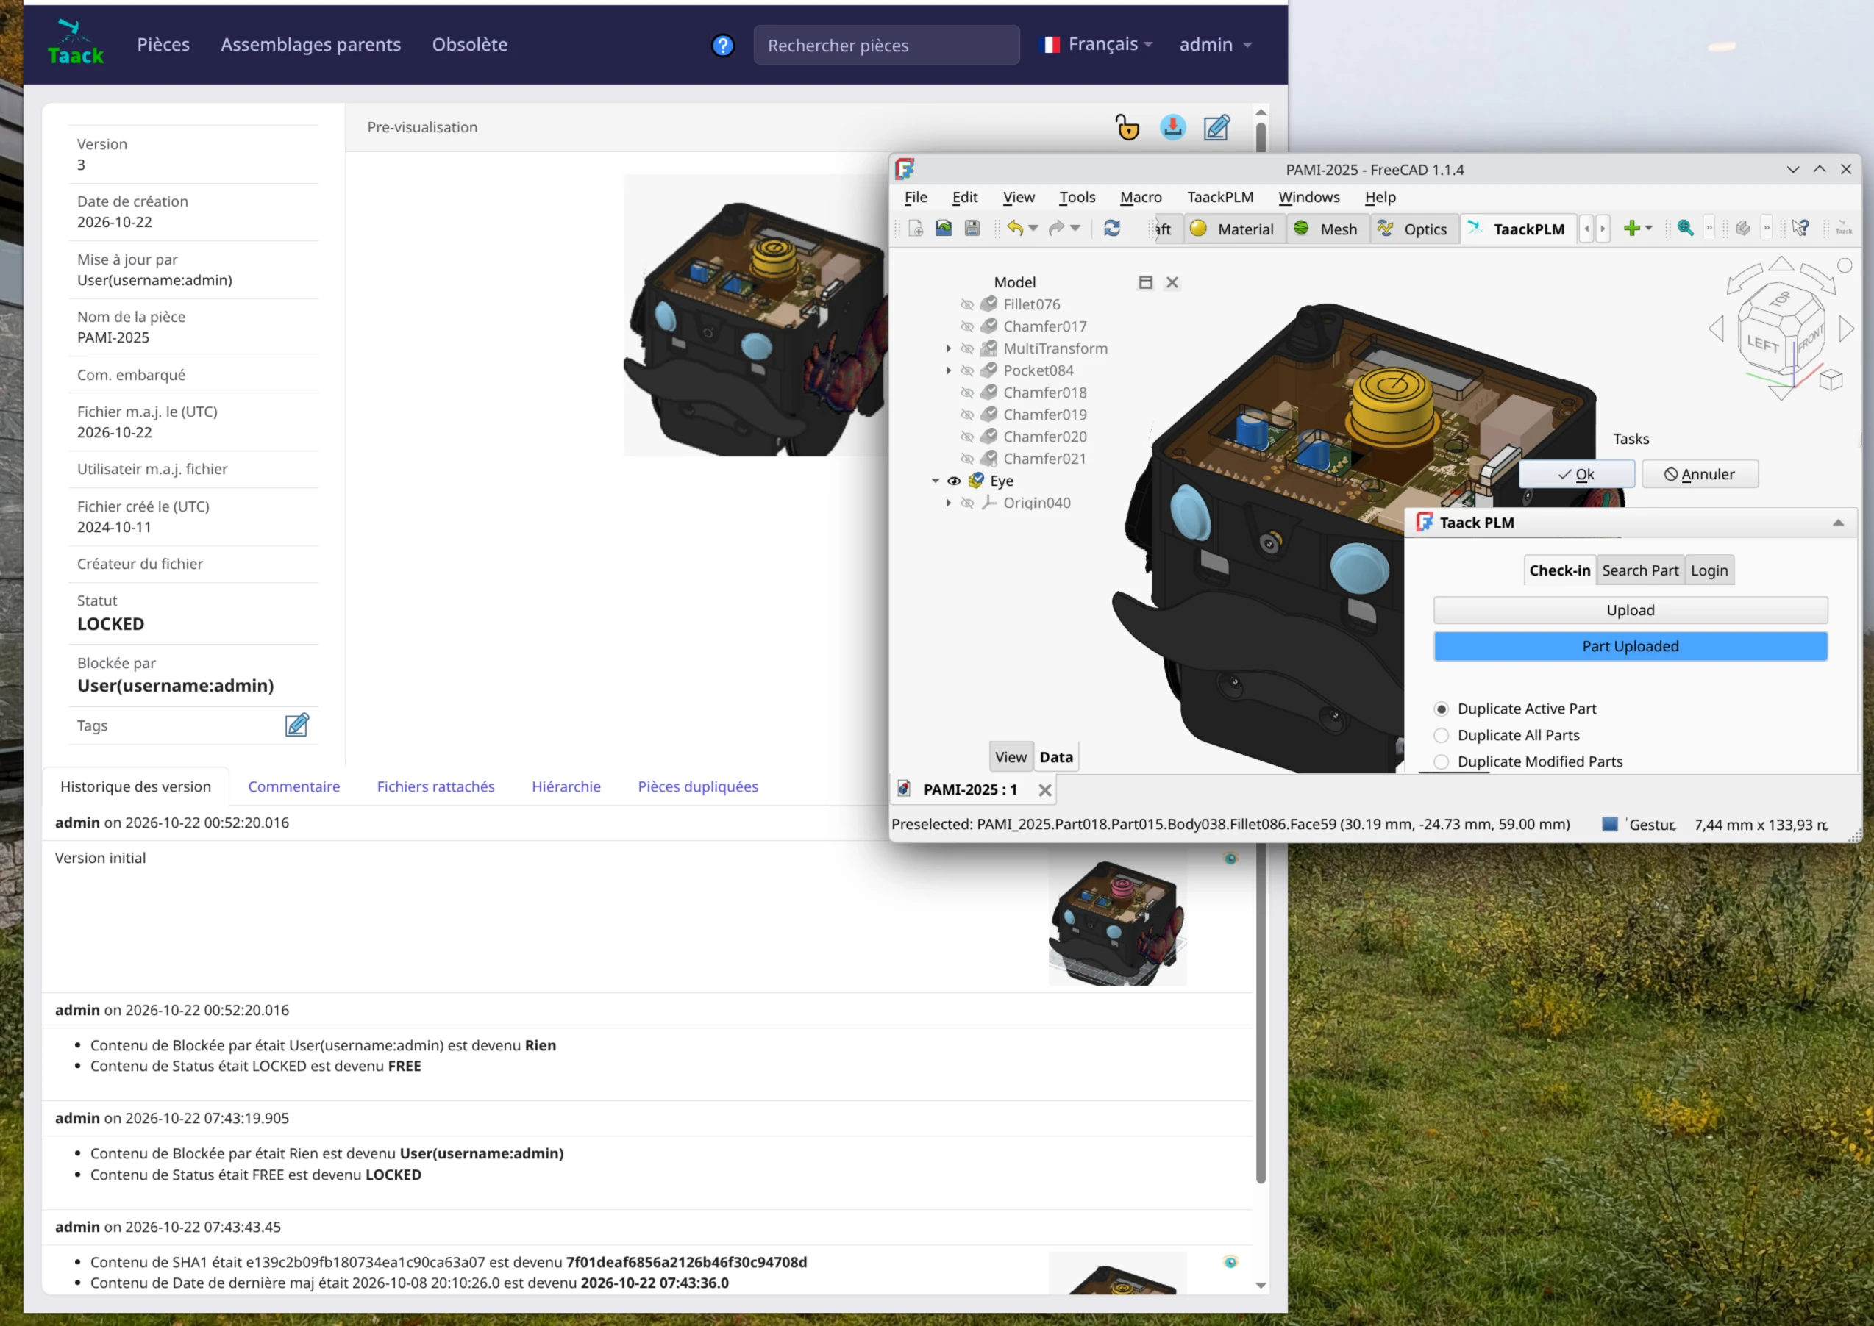Click the What's This help cursor icon
This screenshot has width=1874, height=1326.
click(1801, 229)
